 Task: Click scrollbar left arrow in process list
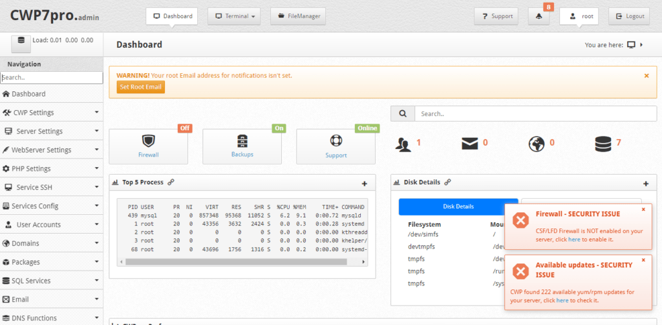point(122,262)
